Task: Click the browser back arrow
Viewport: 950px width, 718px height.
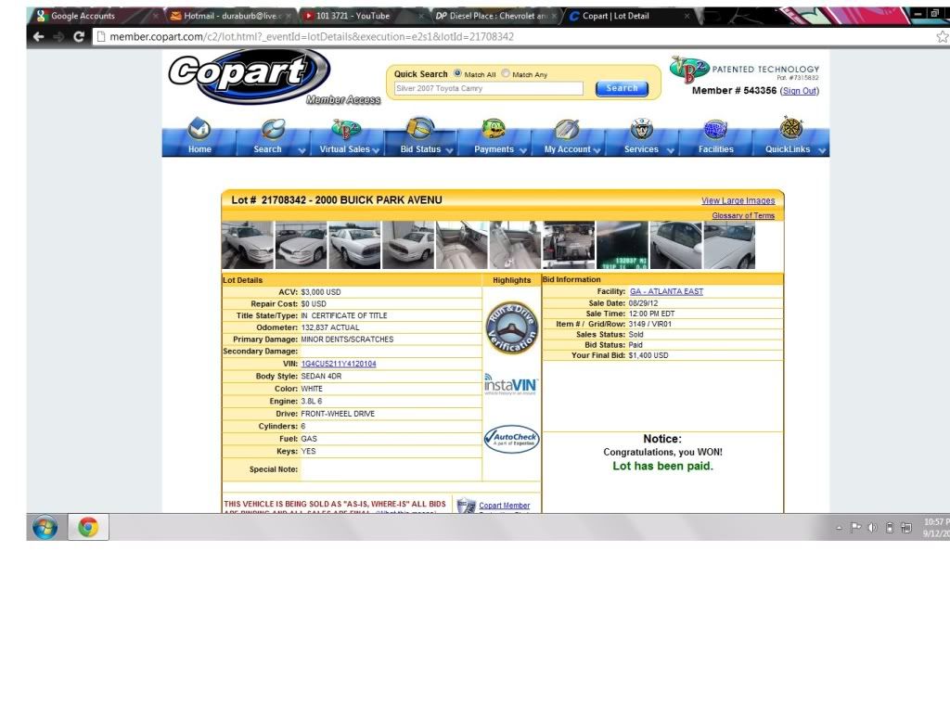Action: (39, 36)
